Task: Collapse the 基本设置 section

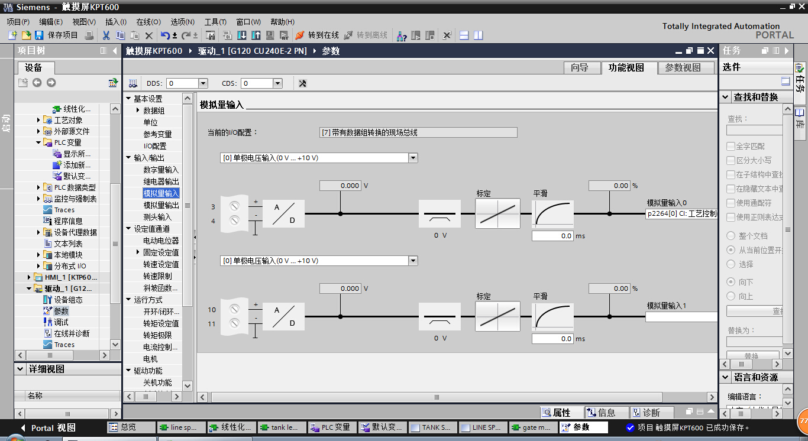Action: pos(128,99)
